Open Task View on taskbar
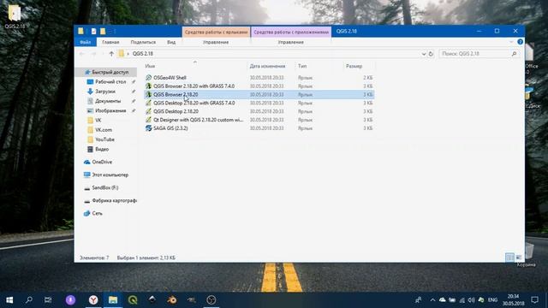548x308 pixels. tap(48, 300)
